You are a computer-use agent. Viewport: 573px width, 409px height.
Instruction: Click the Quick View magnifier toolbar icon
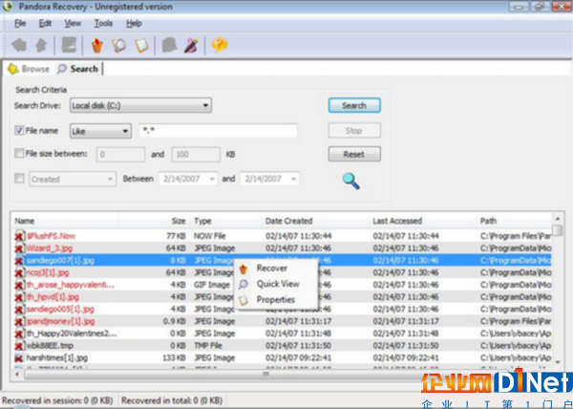click(x=119, y=45)
